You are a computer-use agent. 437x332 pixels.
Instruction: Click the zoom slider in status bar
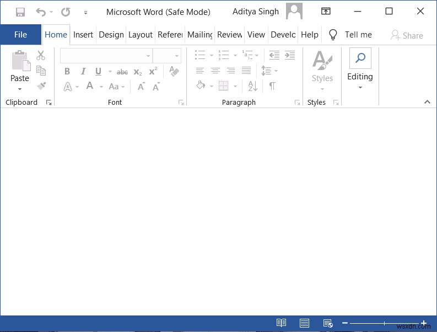point(384,323)
